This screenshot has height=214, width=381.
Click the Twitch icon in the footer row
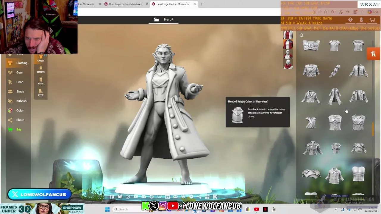[160, 196]
